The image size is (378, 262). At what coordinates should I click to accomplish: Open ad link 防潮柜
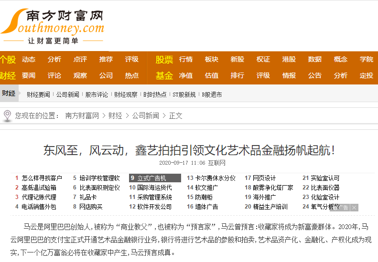[x=204, y=197]
